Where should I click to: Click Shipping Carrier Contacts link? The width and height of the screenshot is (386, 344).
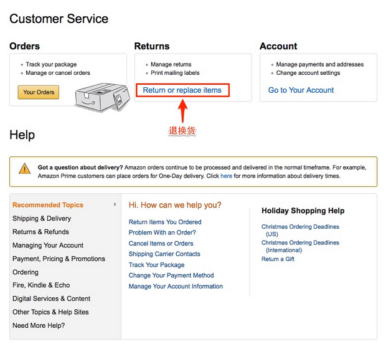pos(164,254)
